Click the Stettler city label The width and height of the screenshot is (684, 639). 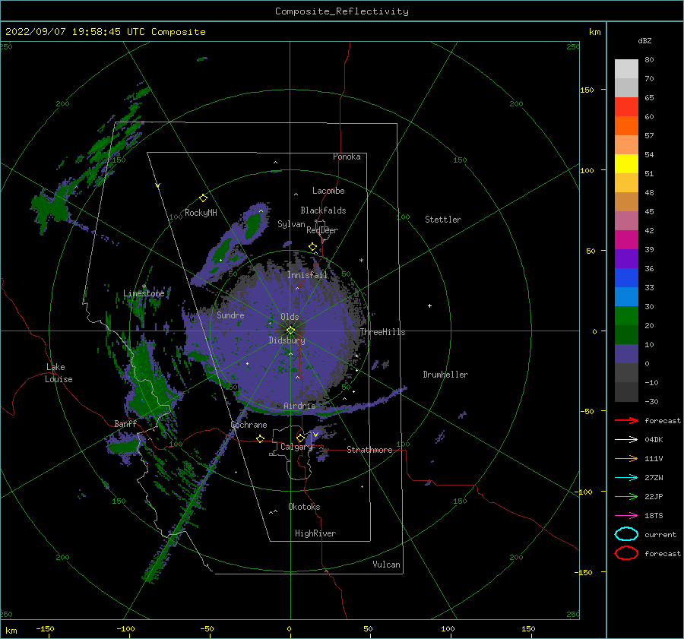[443, 220]
